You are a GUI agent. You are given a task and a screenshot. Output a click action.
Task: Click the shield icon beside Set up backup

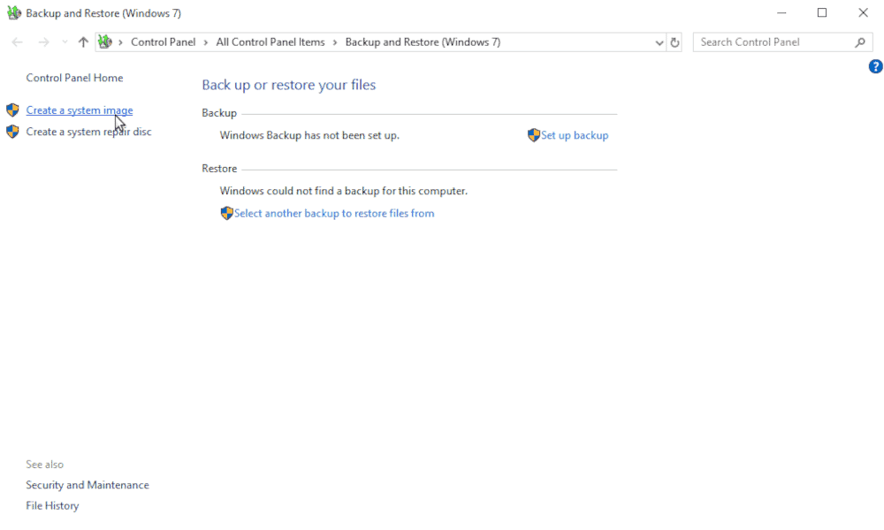(x=534, y=135)
